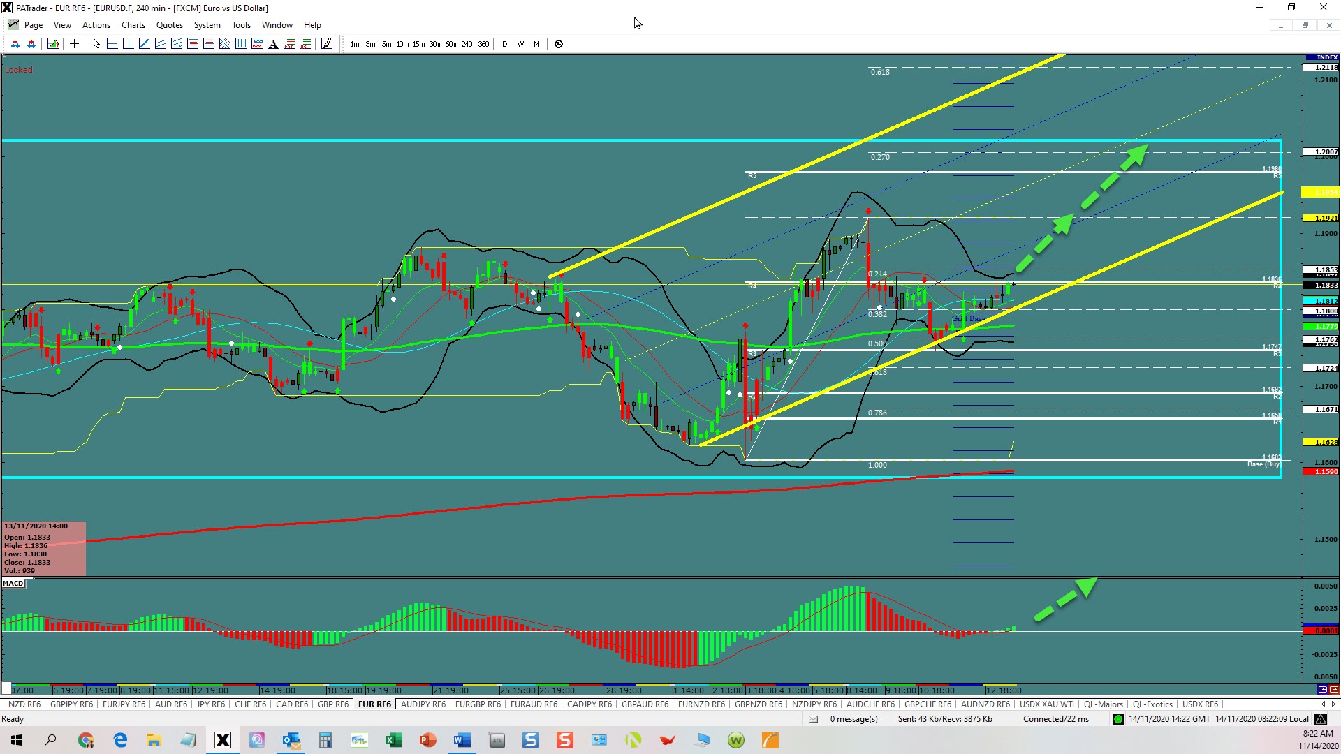Click the buy order up-arrows icon
The image size is (1341, 754).
click(31, 44)
